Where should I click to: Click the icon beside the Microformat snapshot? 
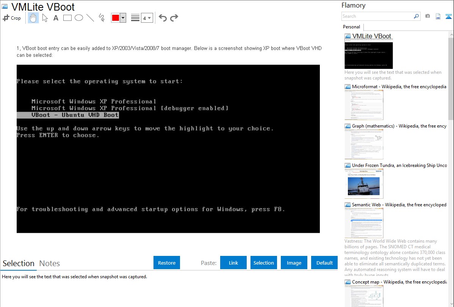click(x=348, y=87)
